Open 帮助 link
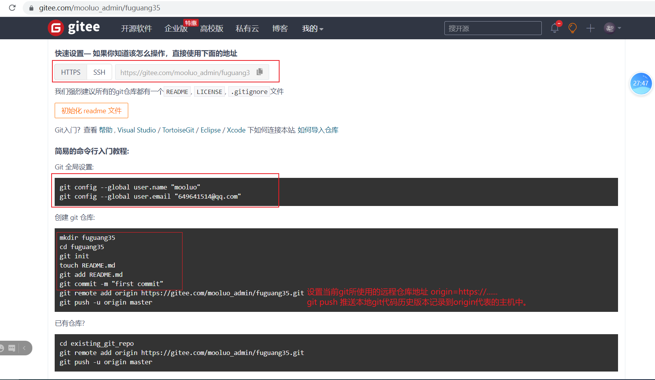This screenshot has height=380, width=655. point(106,130)
